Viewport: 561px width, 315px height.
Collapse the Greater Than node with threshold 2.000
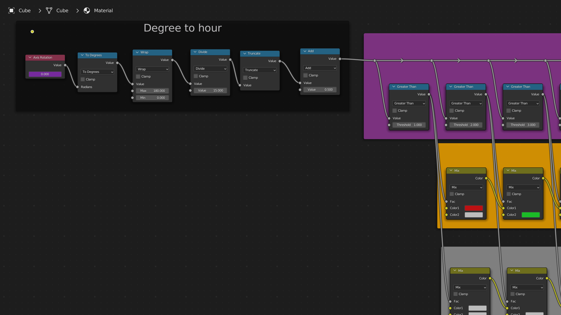[x=451, y=87]
